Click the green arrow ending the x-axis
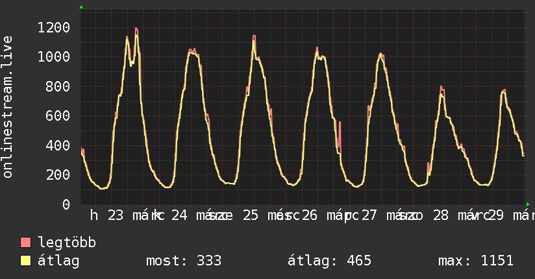Viewport: 535px width, 279px height. [x=528, y=204]
